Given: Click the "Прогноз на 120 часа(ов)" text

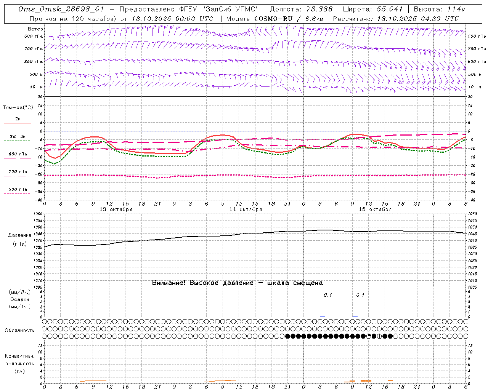Looking at the screenshot, I should pos(73,19).
